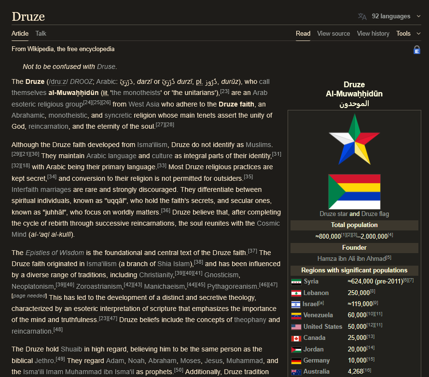Follow the Interfaith marriages link
Image resolution: width=429 pixels, height=377 pixels.
coord(41,190)
